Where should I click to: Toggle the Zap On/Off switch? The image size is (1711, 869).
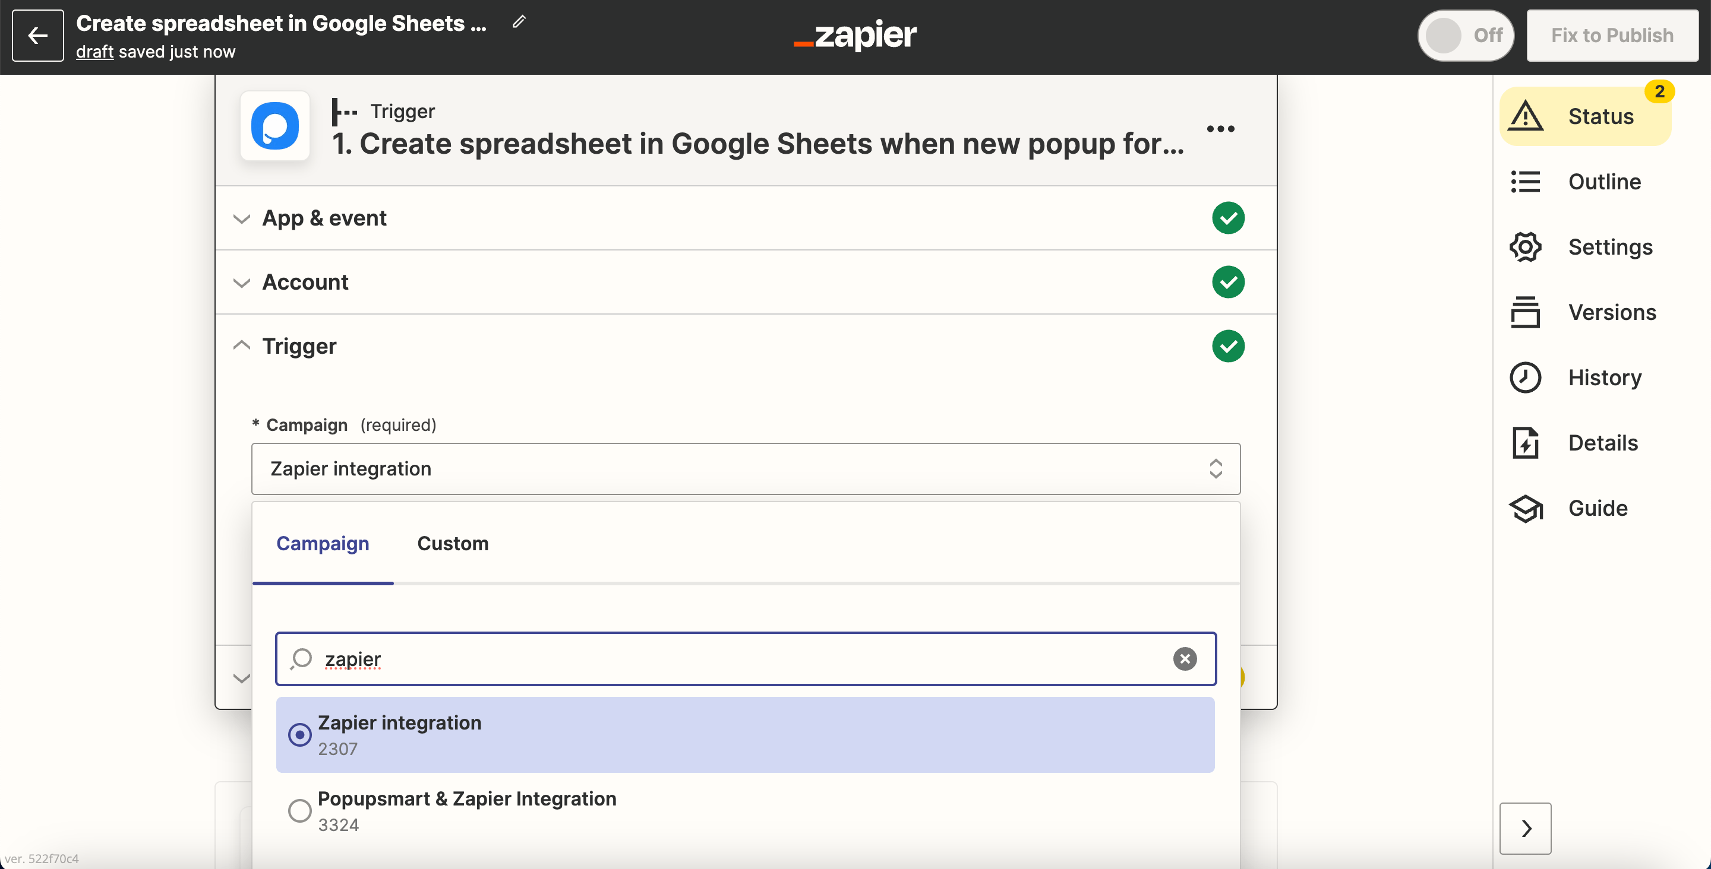pos(1465,36)
